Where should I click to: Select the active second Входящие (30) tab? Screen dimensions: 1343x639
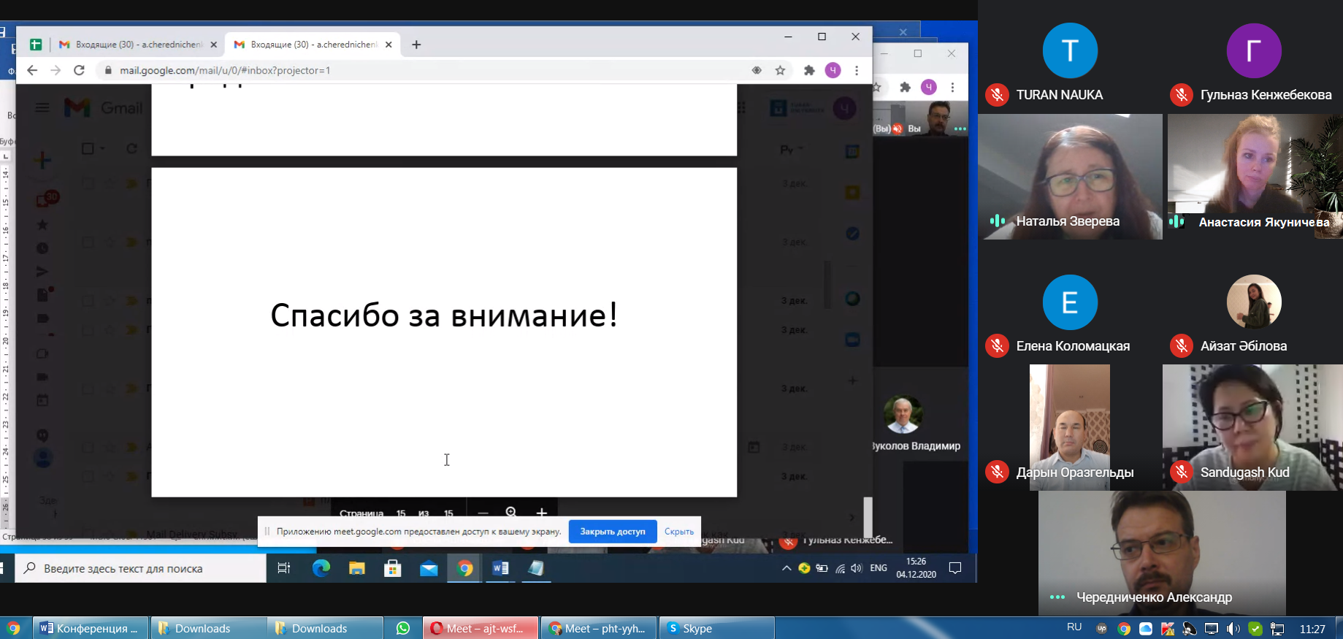(313, 45)
